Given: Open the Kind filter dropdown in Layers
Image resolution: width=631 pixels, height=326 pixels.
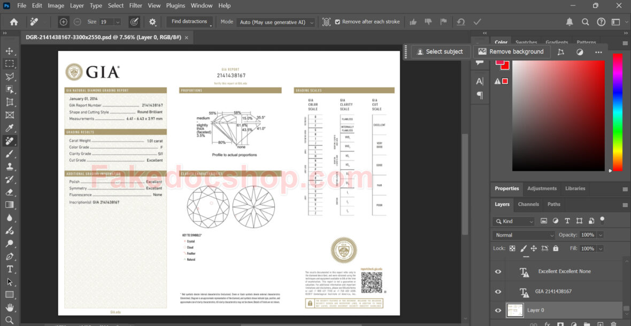Looking at the screenshot, I should click(x=512, y=221).
